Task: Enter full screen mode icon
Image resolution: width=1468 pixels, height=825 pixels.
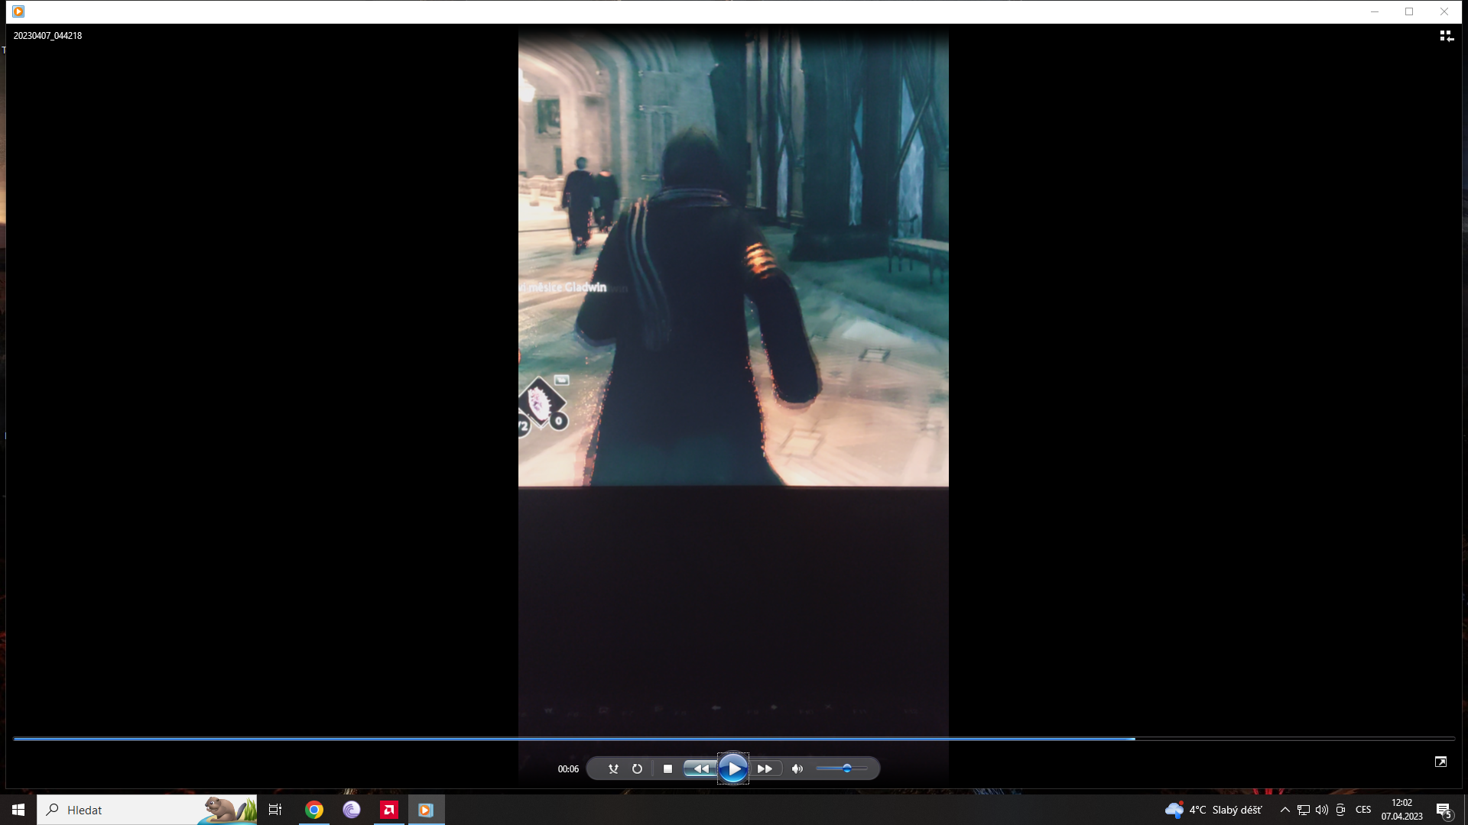Action: pyautogui.click(x=1440, y=762)
